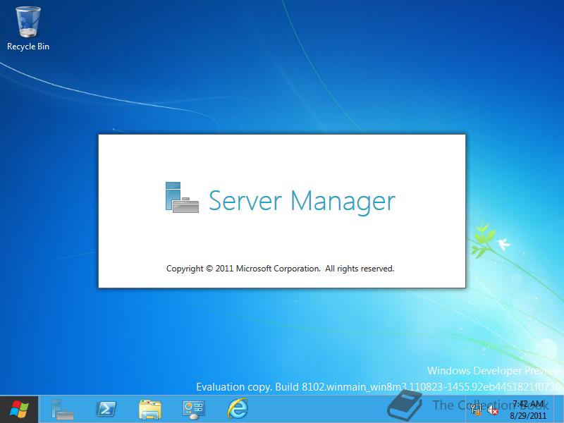
Task: Open Server Manager from the taskbar
Action: tap(62, 410)
